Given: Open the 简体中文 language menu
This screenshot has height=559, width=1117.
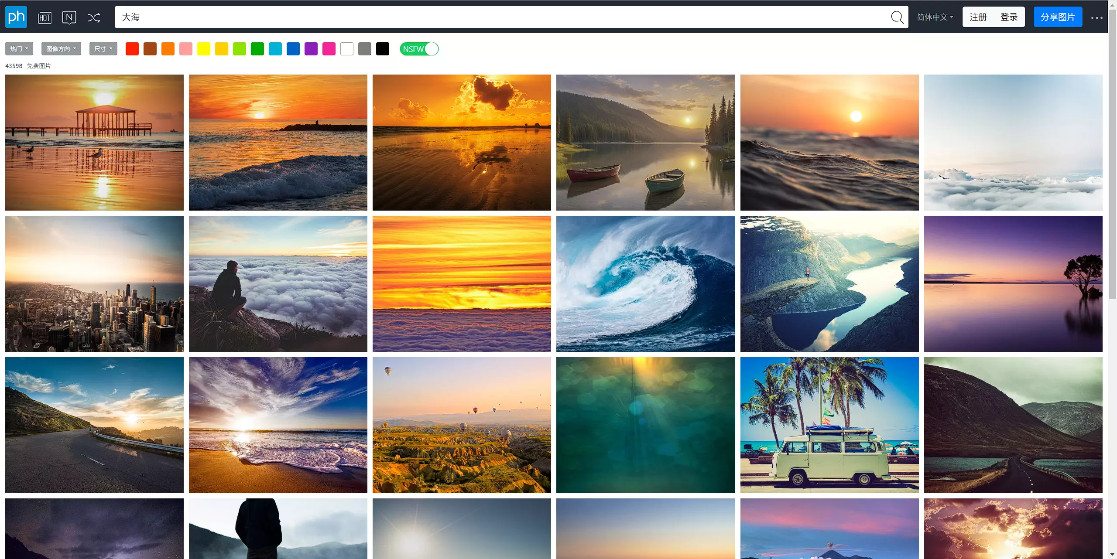Looking at the screenshot, I should pyautogui.click(x=935, y=17).
